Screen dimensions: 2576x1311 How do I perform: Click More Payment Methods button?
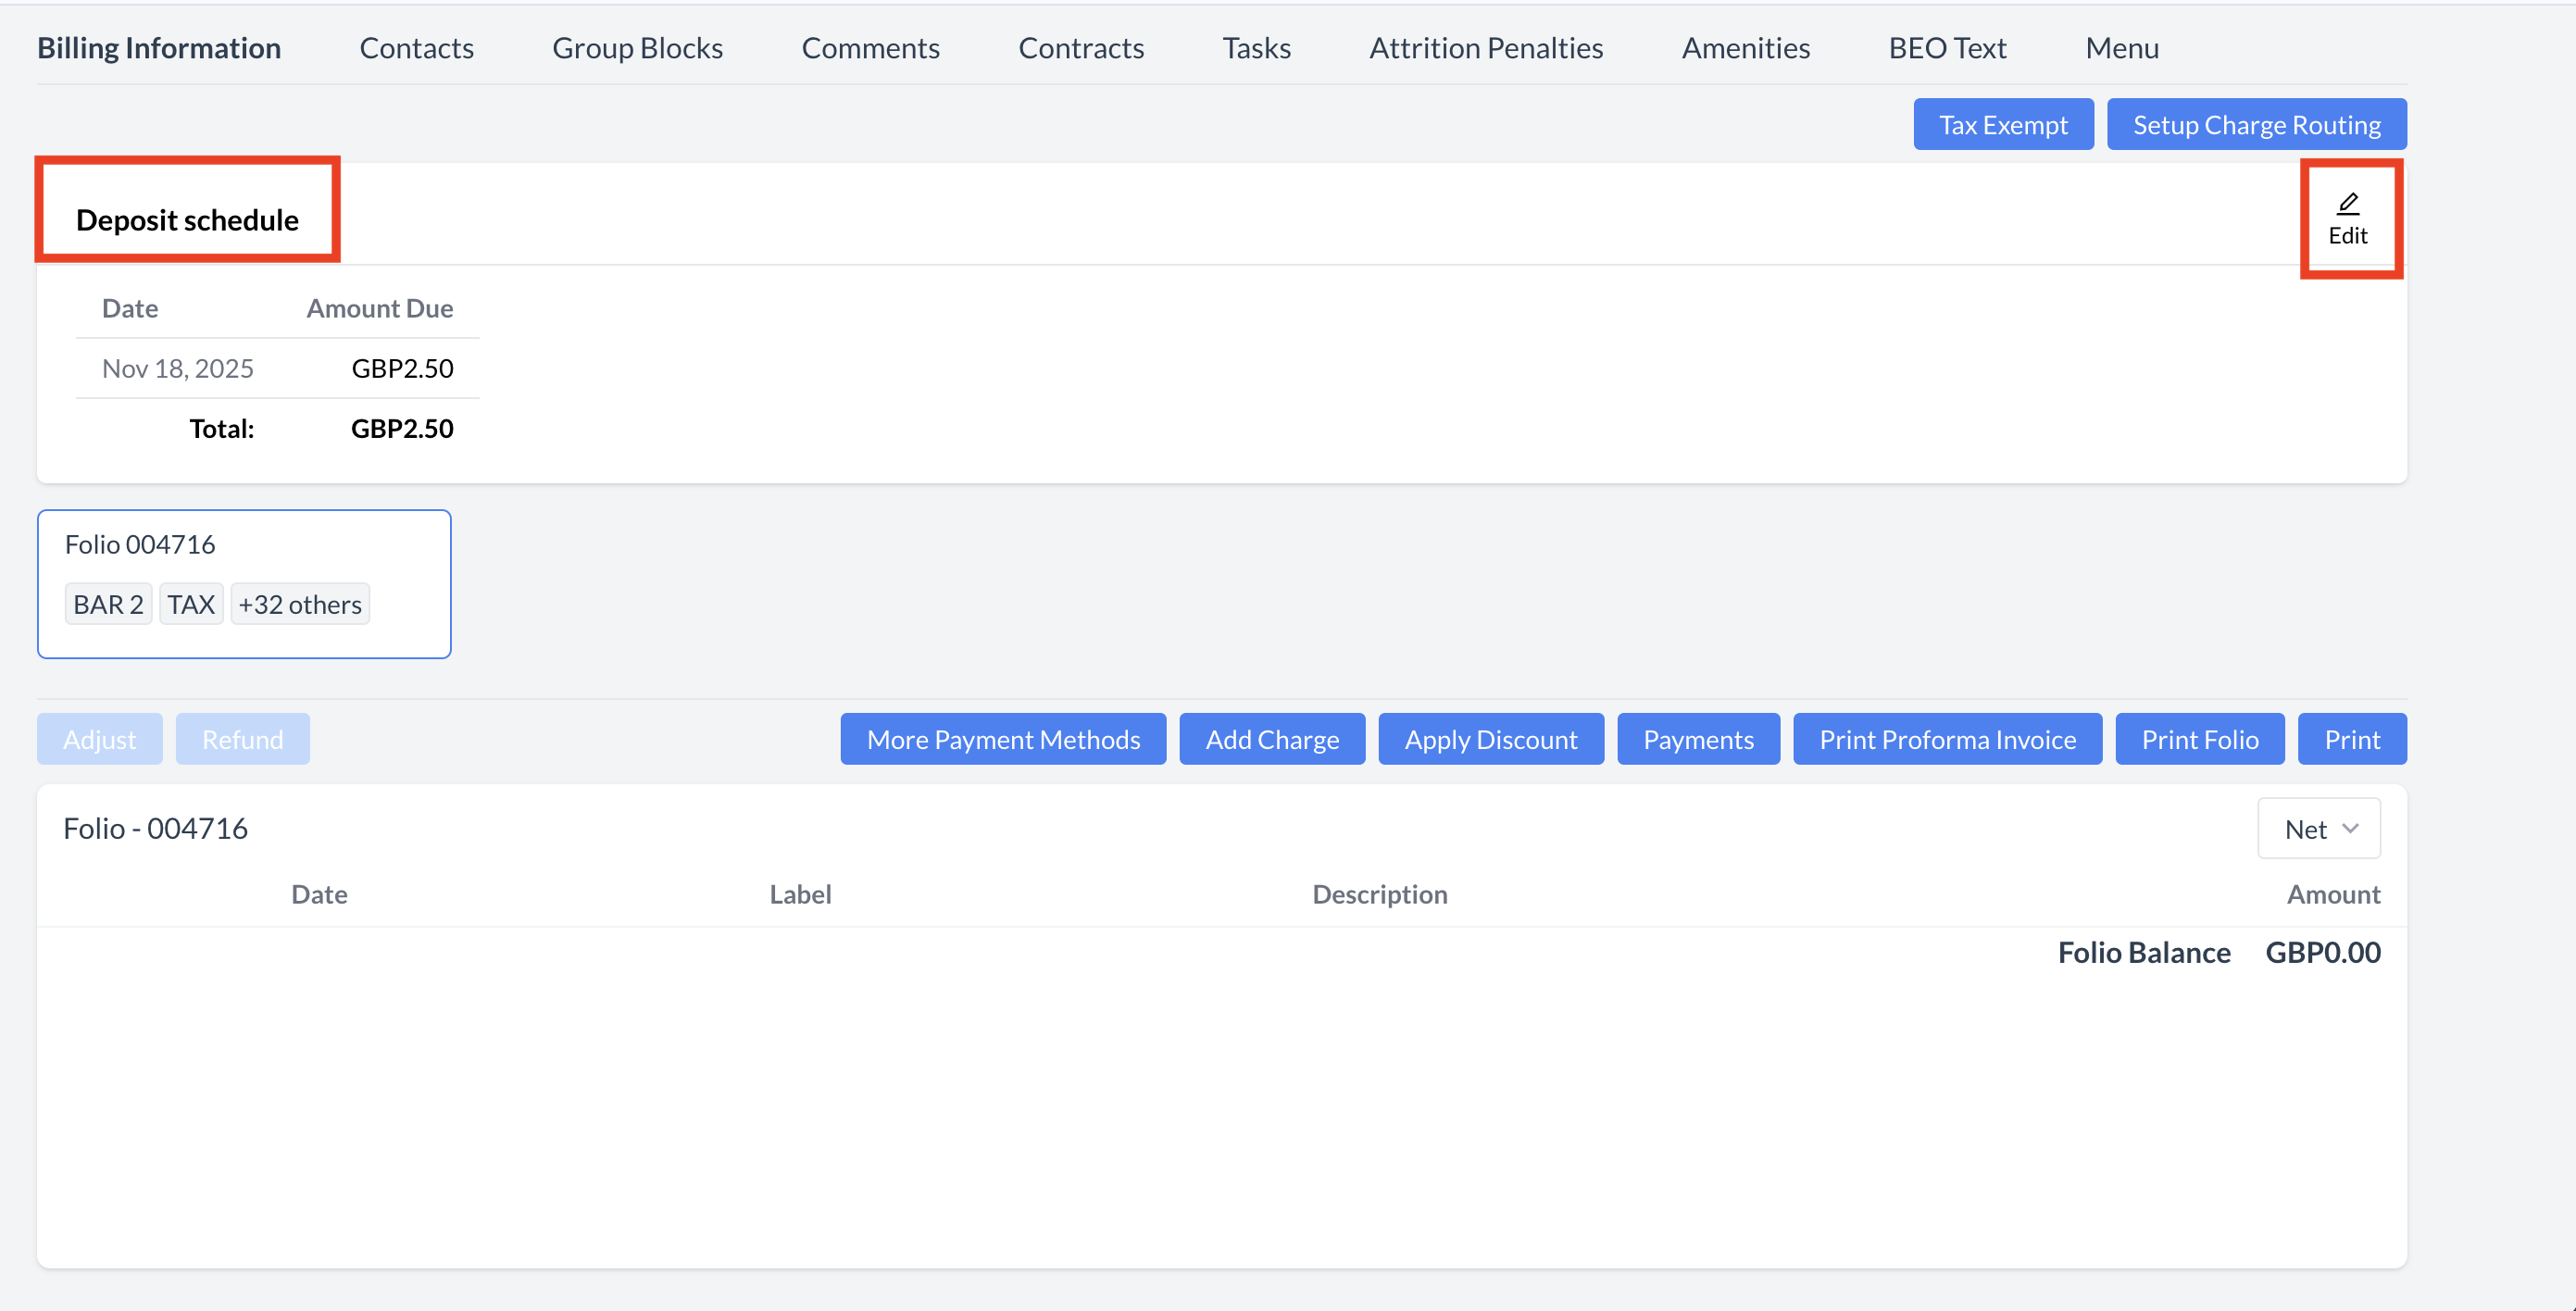click(x=1003, y=740)
